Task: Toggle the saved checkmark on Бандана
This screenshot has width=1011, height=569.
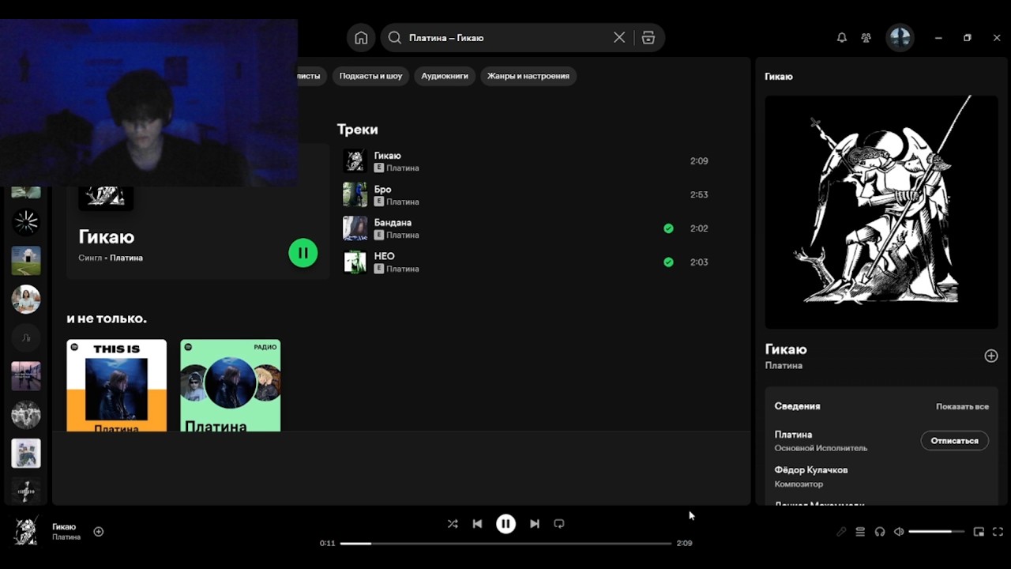Action: pyautogui.click(x=668, y=228)
